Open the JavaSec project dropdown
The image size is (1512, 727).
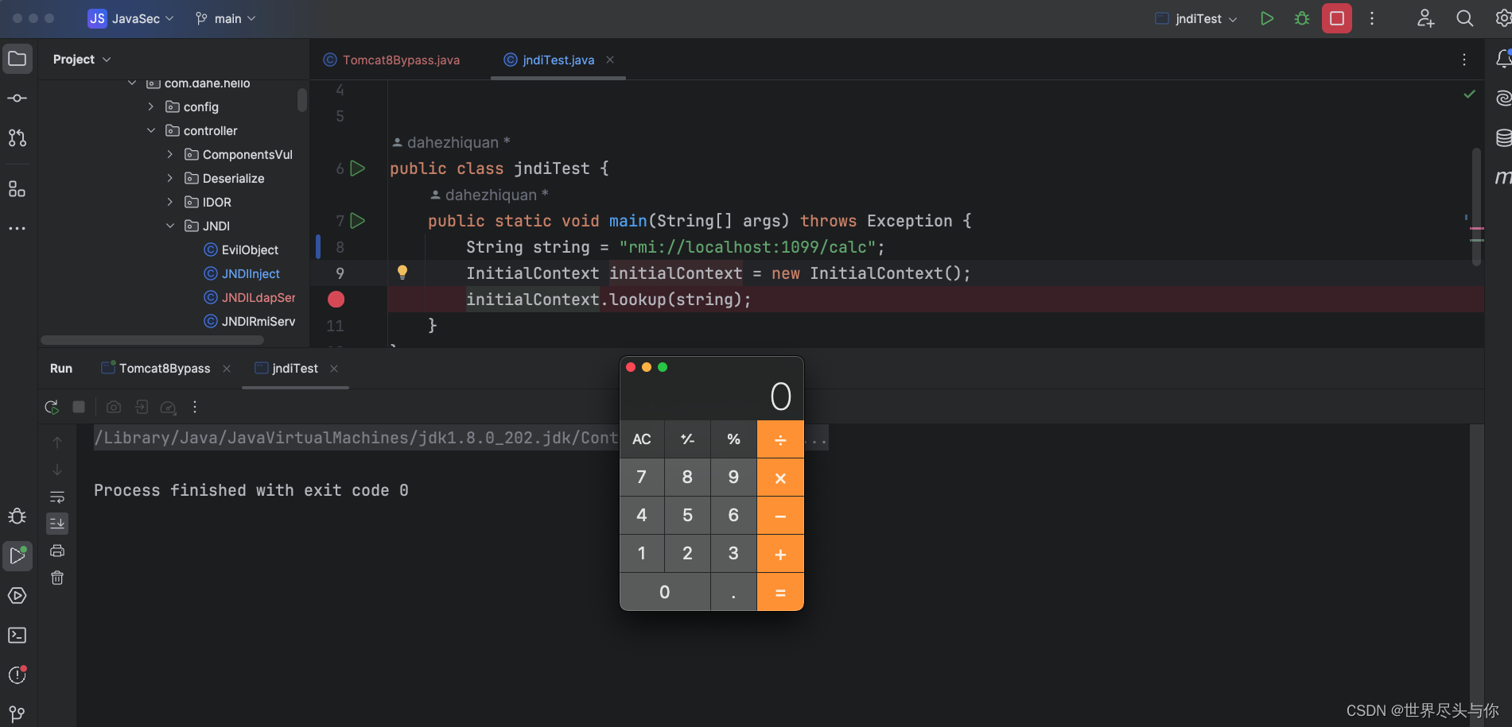click(x=130, y=18)
